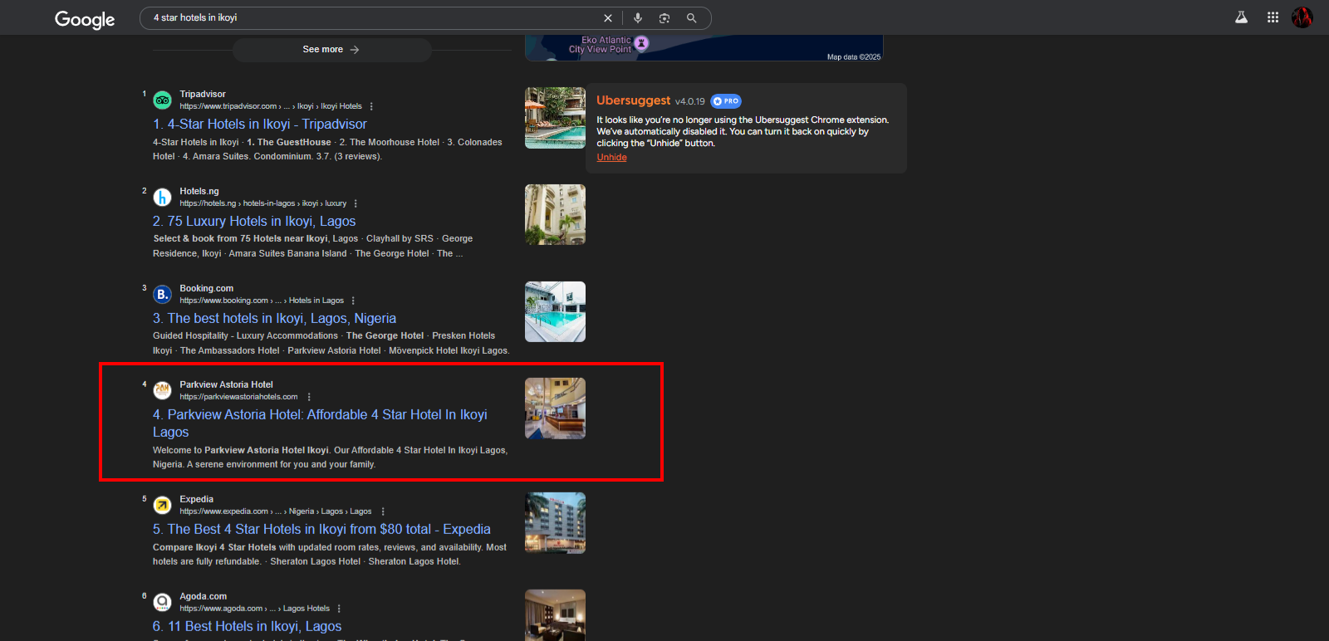Screen dimensions: 1329x641
Task: Click Unhide in Ubersuggest panel
Action: 611,158
